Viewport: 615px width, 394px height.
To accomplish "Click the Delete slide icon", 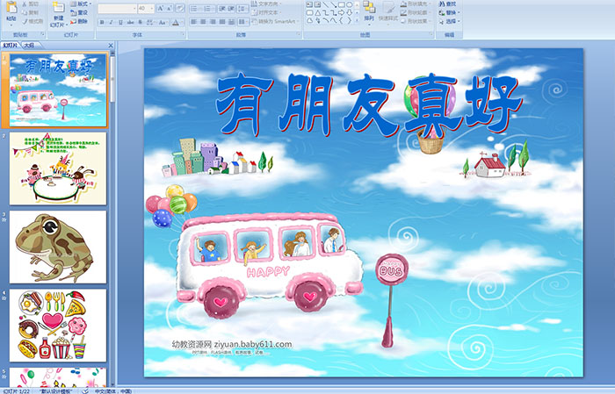I will (x=79, y=21).
